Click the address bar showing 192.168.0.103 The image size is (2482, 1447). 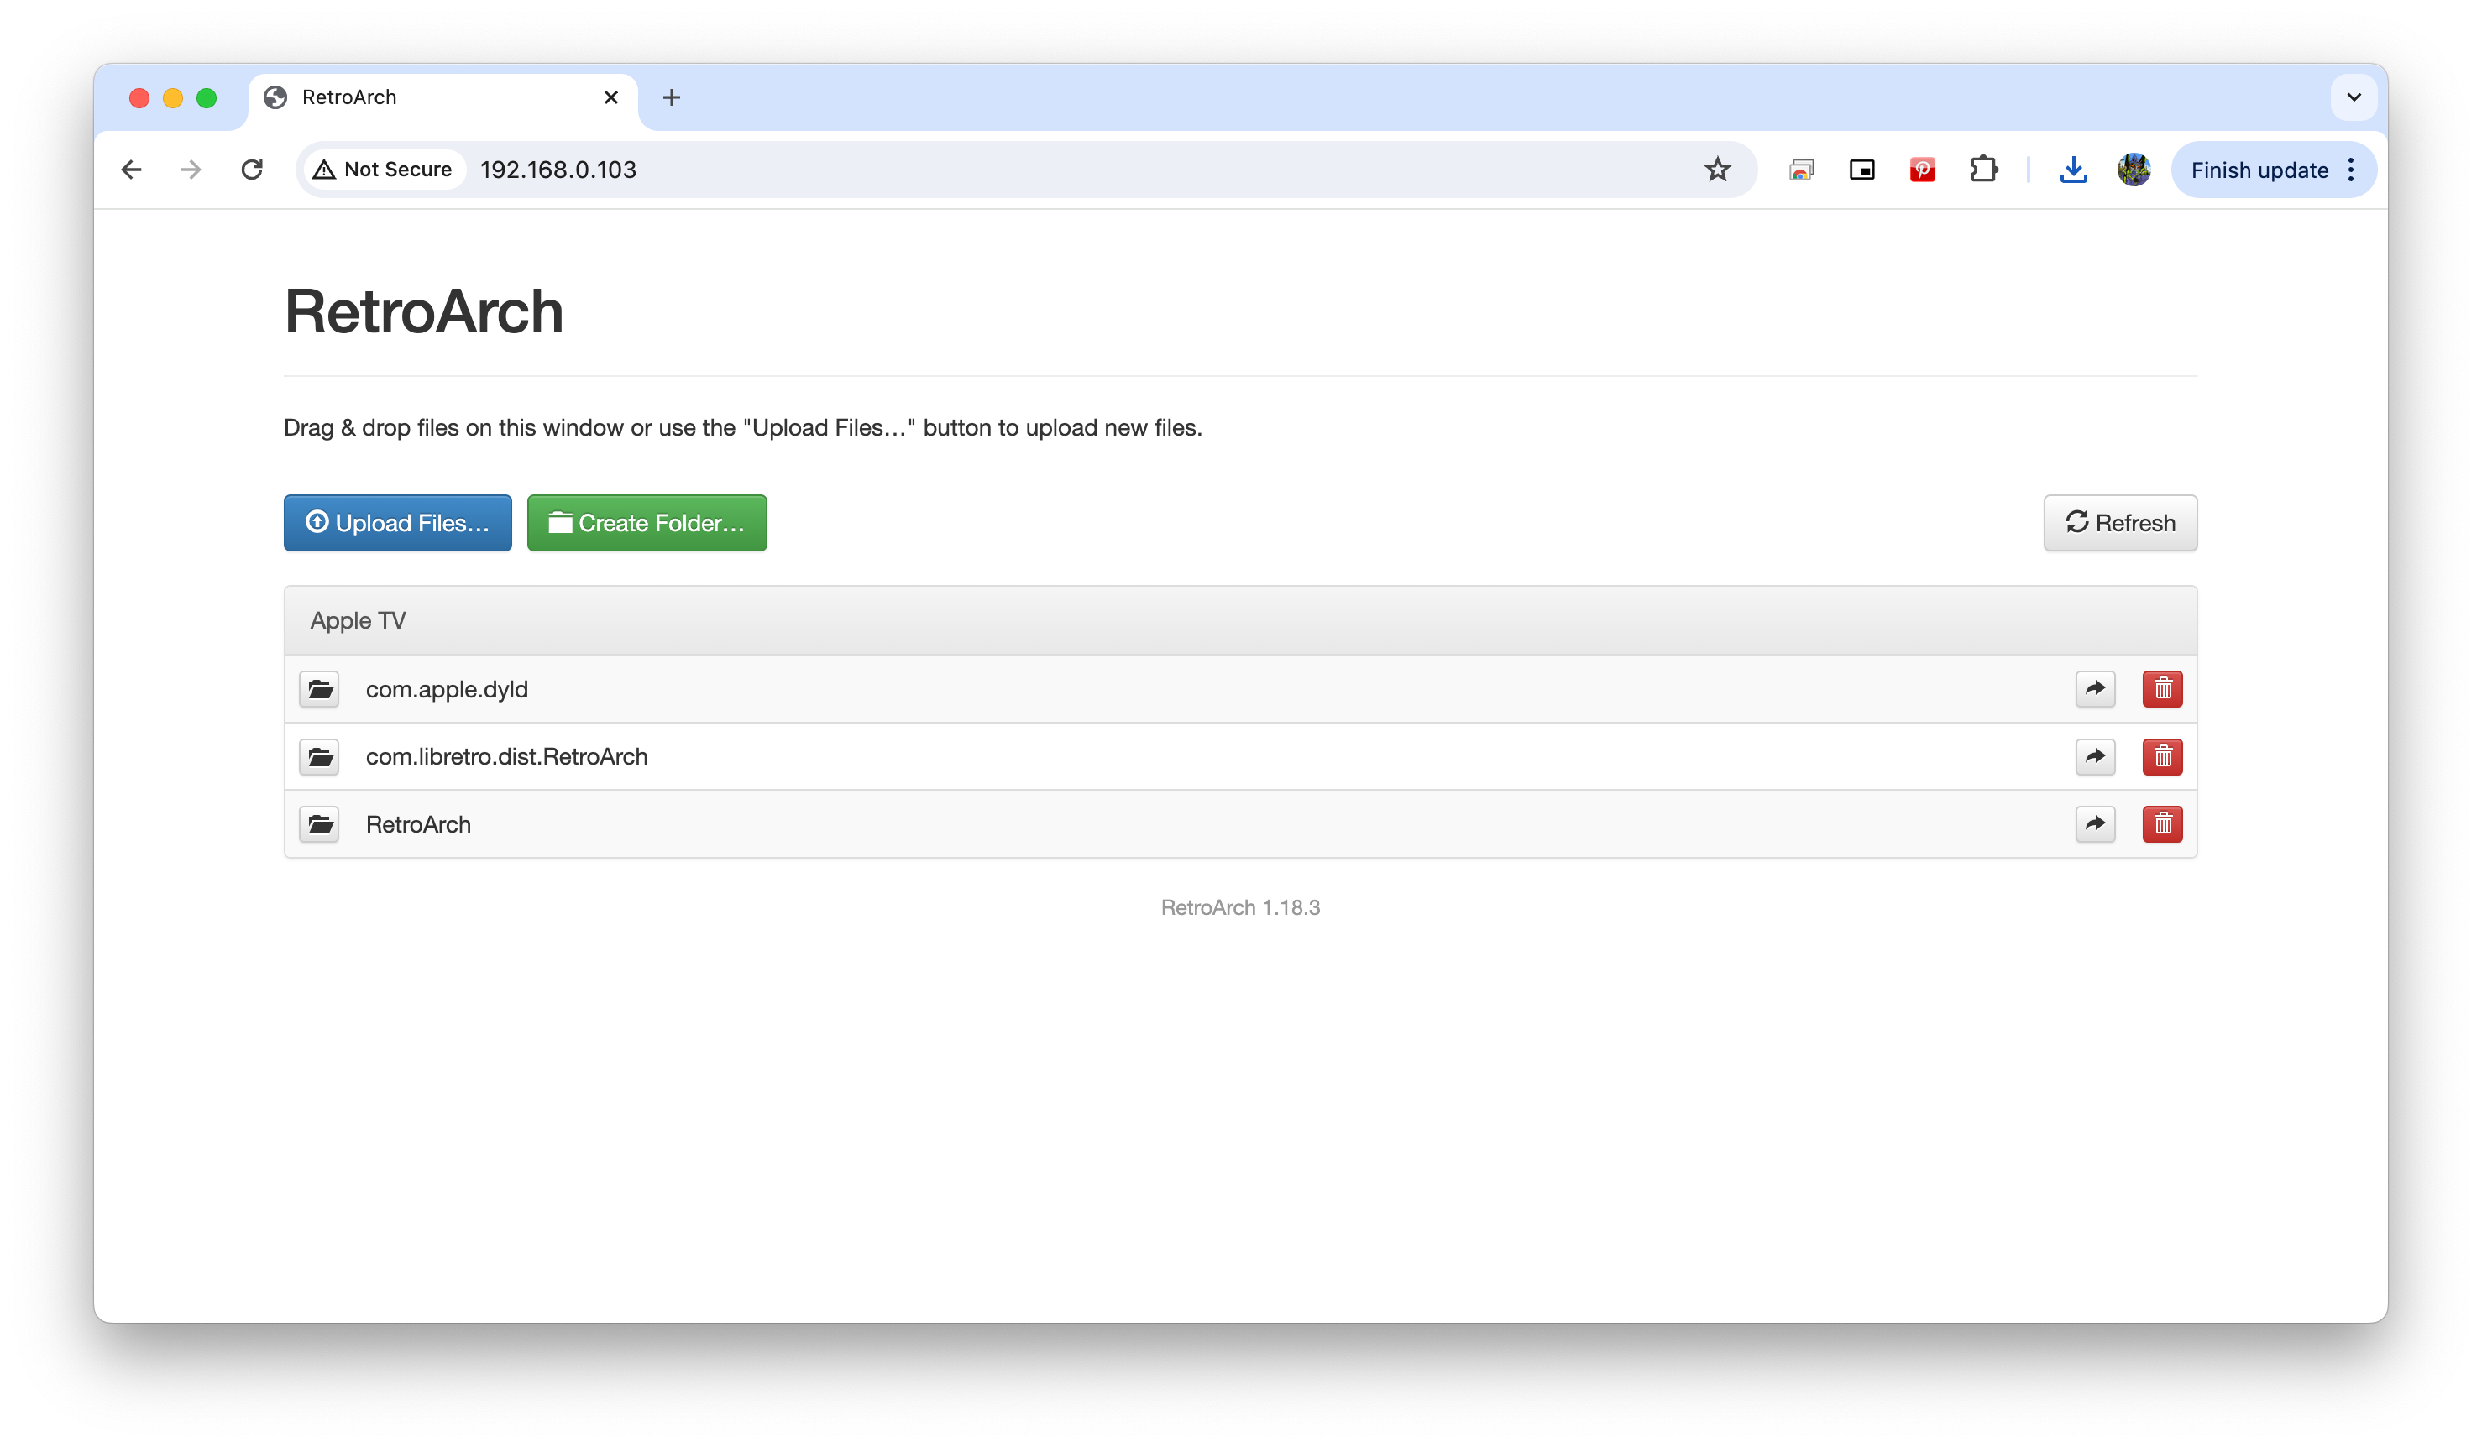pos(557,169)
